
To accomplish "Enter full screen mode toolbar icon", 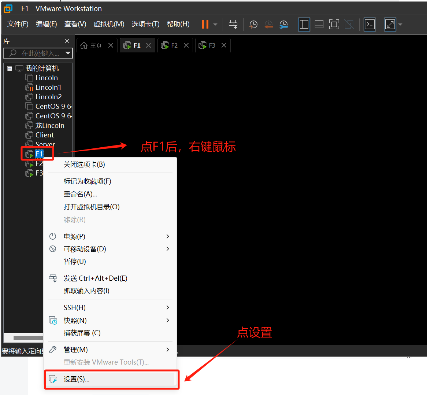I will coord(334,25).
